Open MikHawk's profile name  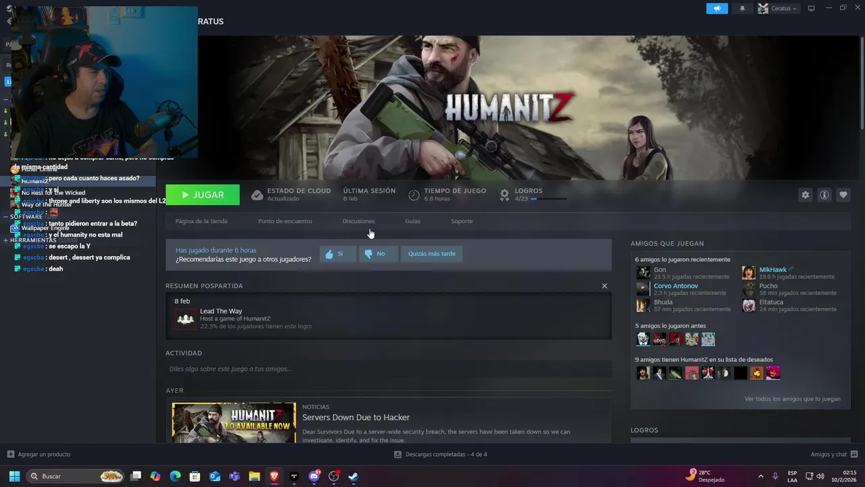click(x=772, y=270)
